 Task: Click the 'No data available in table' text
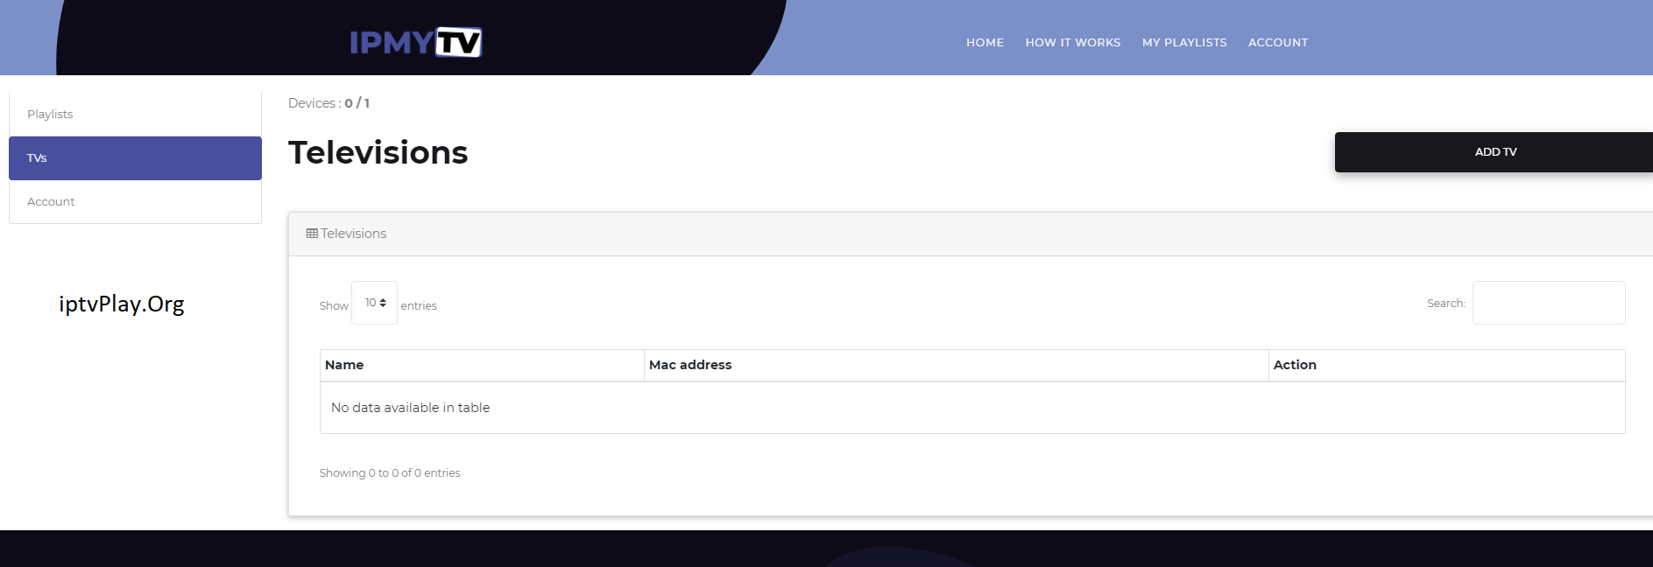410,408
